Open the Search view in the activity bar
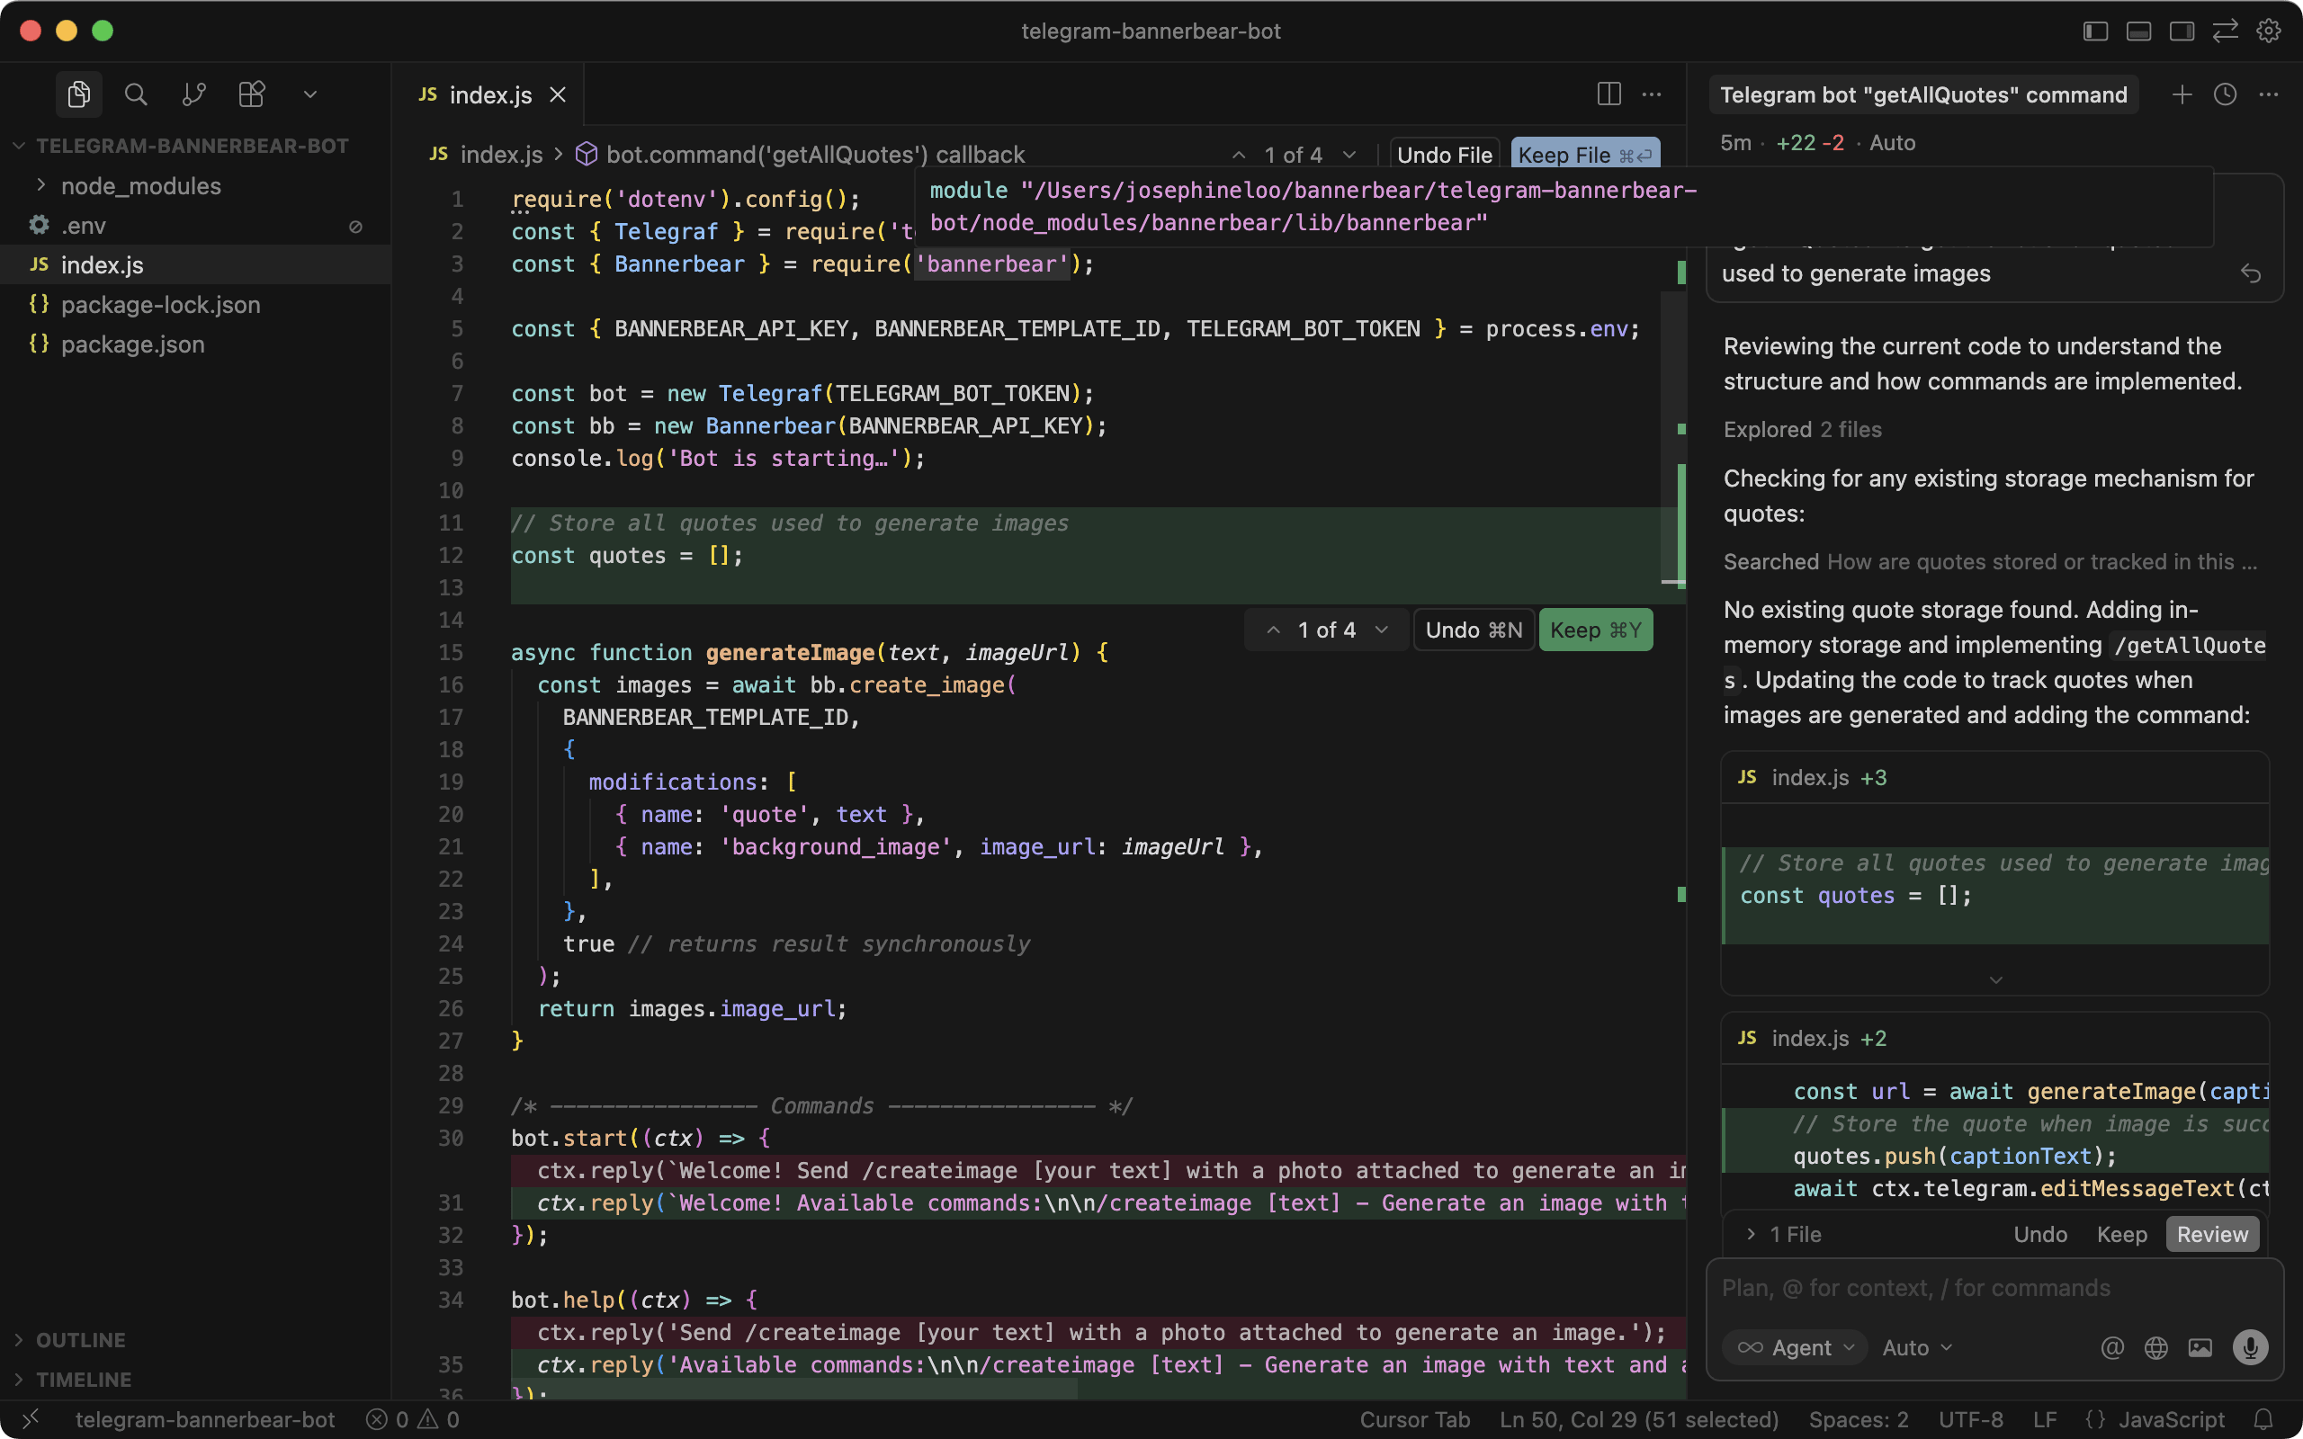Screen dimensions: 2303x1439 point(135,94)
